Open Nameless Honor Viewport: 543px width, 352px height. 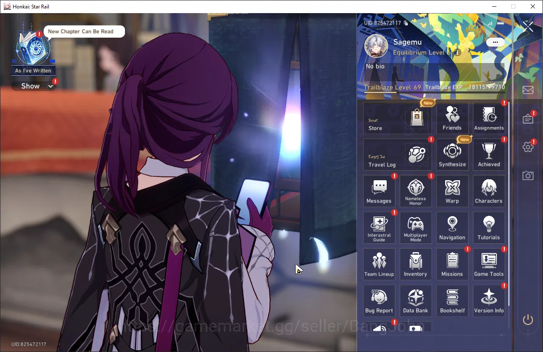[x=416, y=191]
